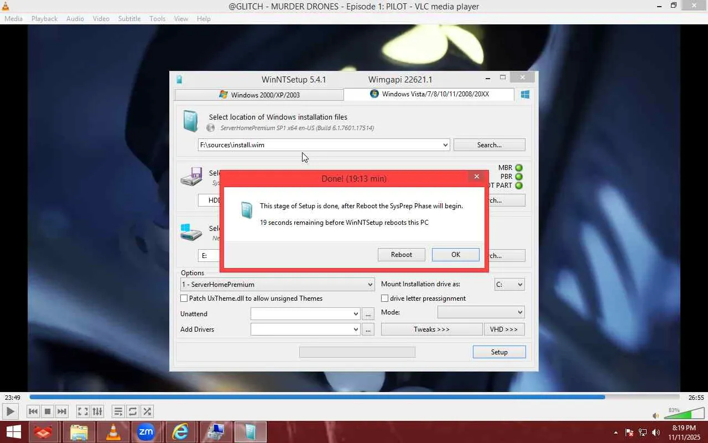Show hidden system tray icons

tap(616, 432)
